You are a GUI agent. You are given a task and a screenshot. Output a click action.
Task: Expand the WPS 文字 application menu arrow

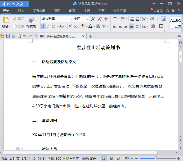coord(27,4)
